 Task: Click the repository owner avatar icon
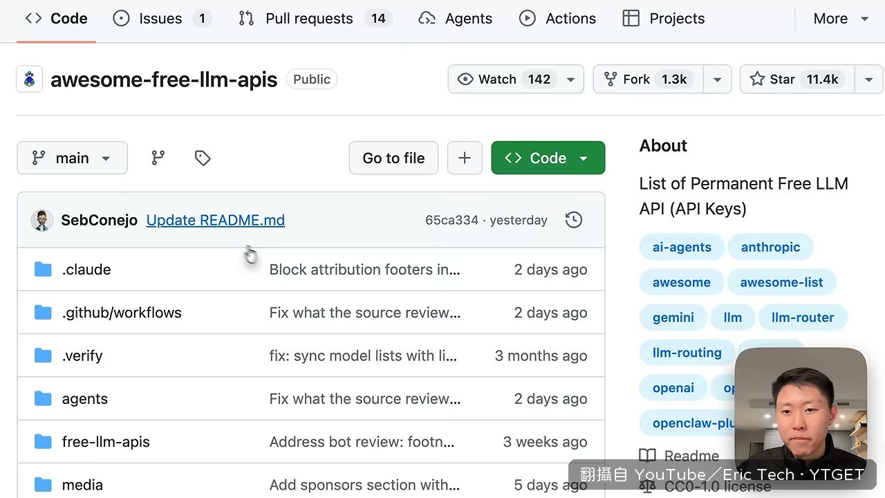29,80
